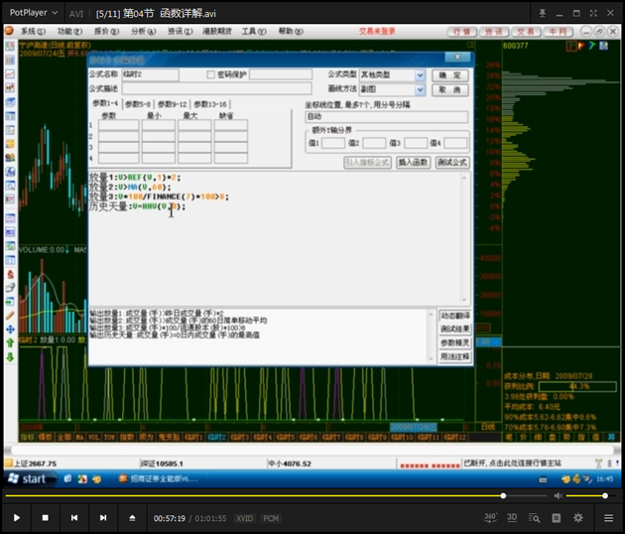Open PotPlayer settings gear

tap(578, 518)
